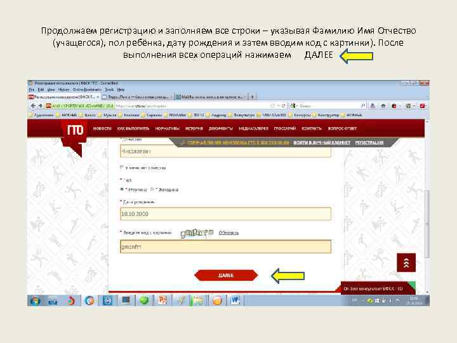
Task: Open the Конструктор bookmarks folder
Action: (326, 115)
